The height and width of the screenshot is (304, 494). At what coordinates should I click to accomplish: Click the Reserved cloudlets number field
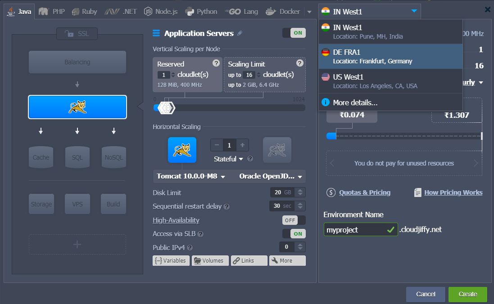point(163,75)
